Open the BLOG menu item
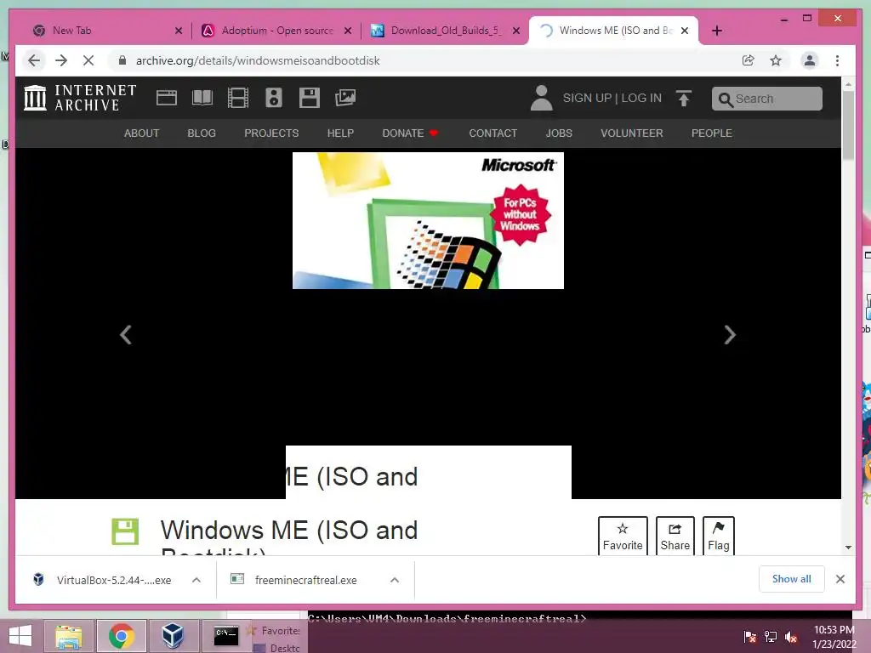This screenshot has height=653, width=871. tap(202, 133)
